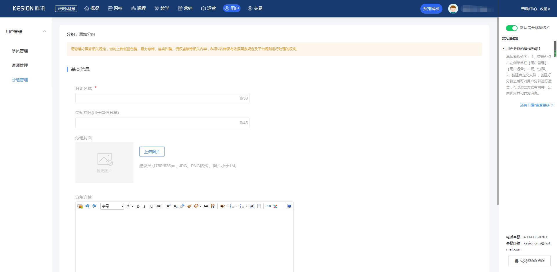This screenshot has width=557, height=272.
Task: Click the 预览网校 button
Action: pyautogui.click(x=431, y=9)
